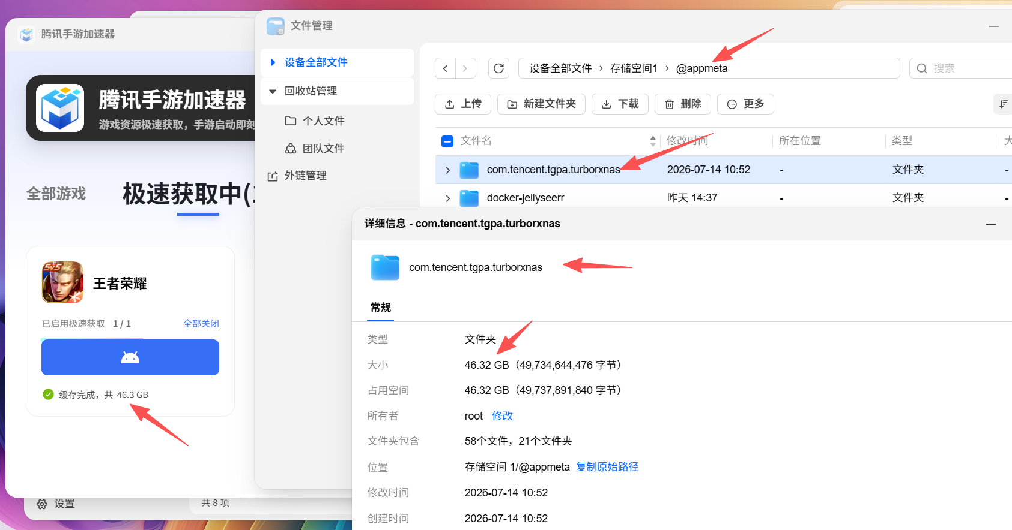The image size is (1012, 530).
Task: Create a new folder with 新建文件夹
Action: coord(541,104)
